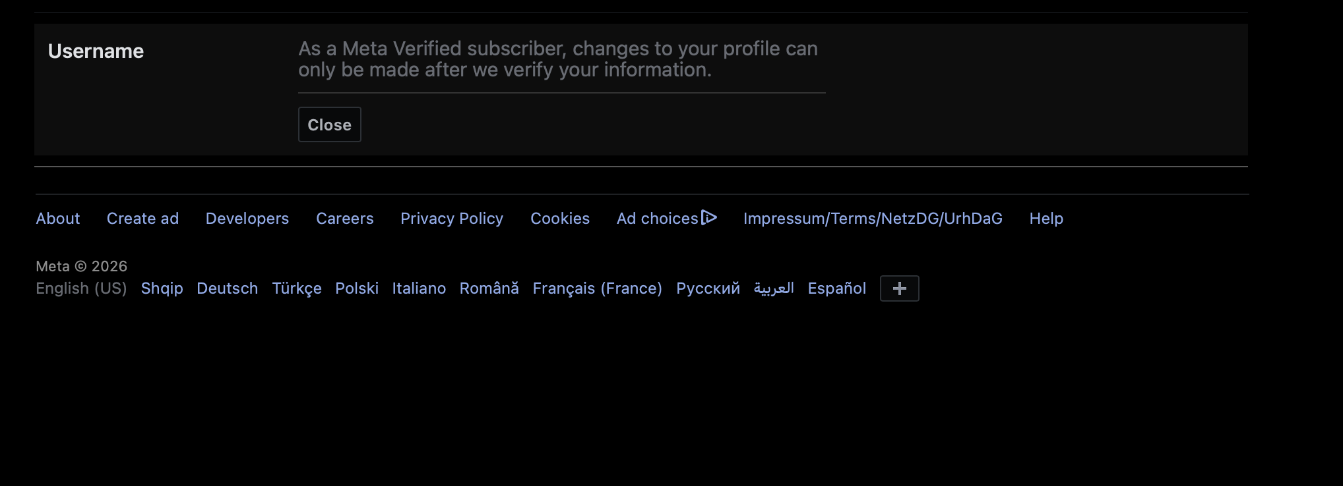Switch language to Deutsch
Image resolution: width=1343 pixels, height=486 pixels.
[228, 288]
